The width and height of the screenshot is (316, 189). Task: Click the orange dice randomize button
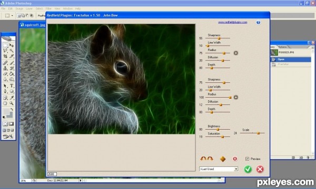point(223,159)
